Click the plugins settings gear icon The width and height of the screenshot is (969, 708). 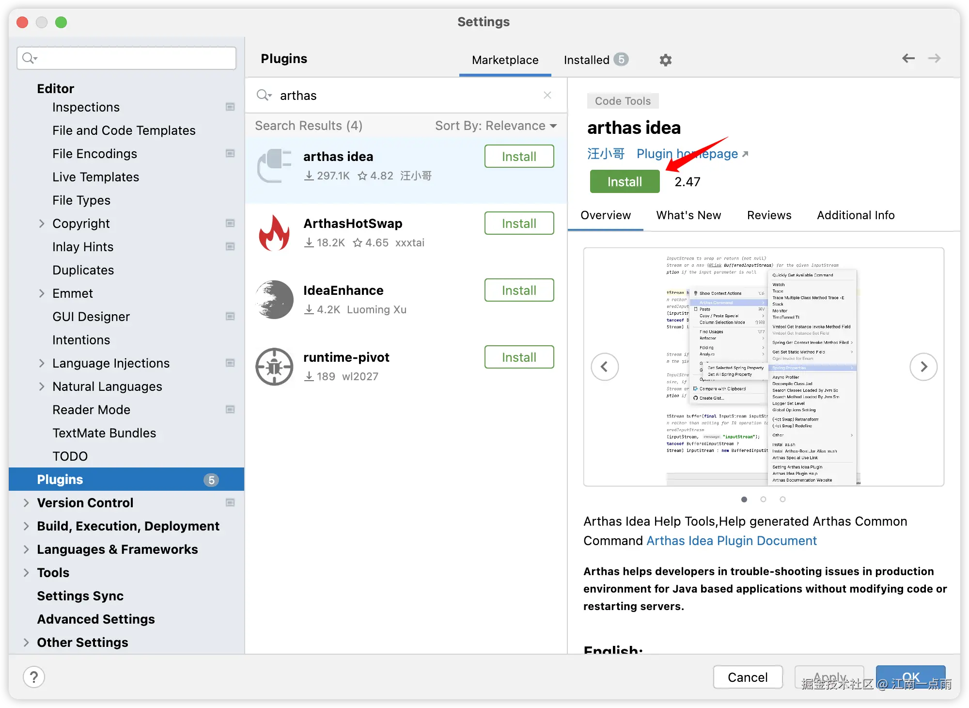coord(666,60)
